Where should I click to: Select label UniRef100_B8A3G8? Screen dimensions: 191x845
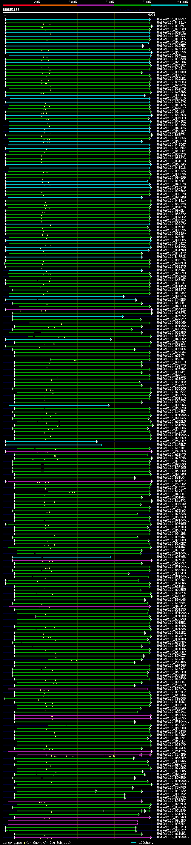[171, 115]
